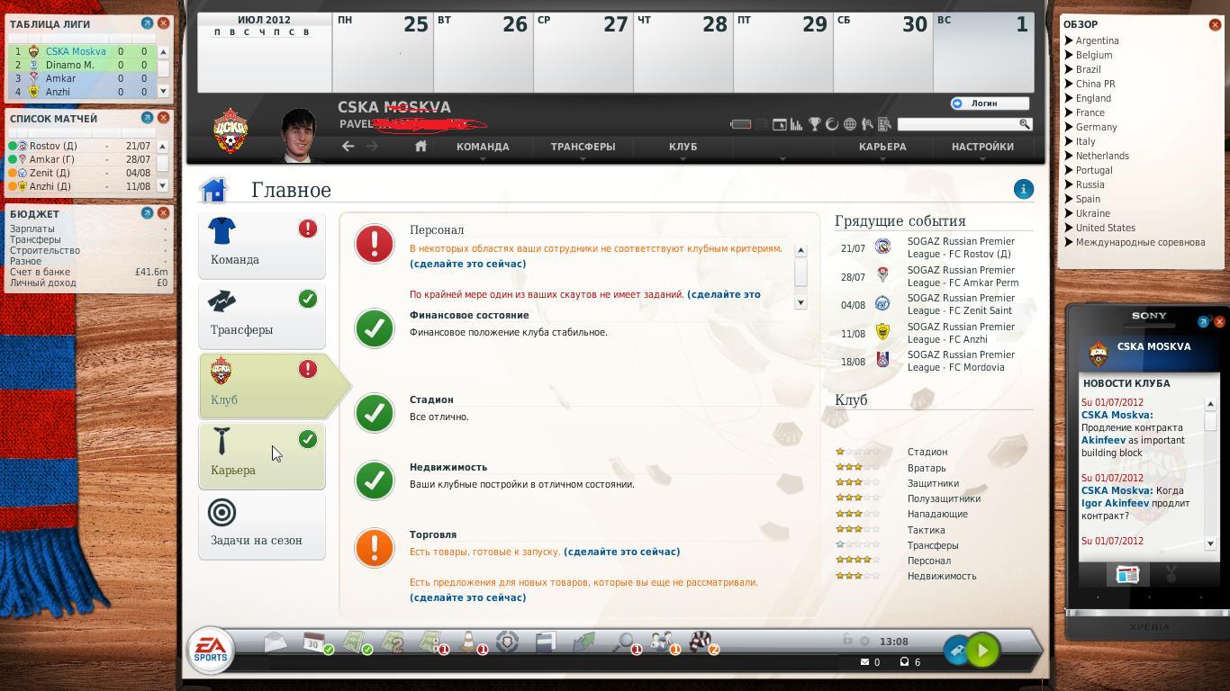Open the НАСТРОЙКИ menu
Image resolution: width=1230 pixels, height=691 pixels.
[982, 147]
